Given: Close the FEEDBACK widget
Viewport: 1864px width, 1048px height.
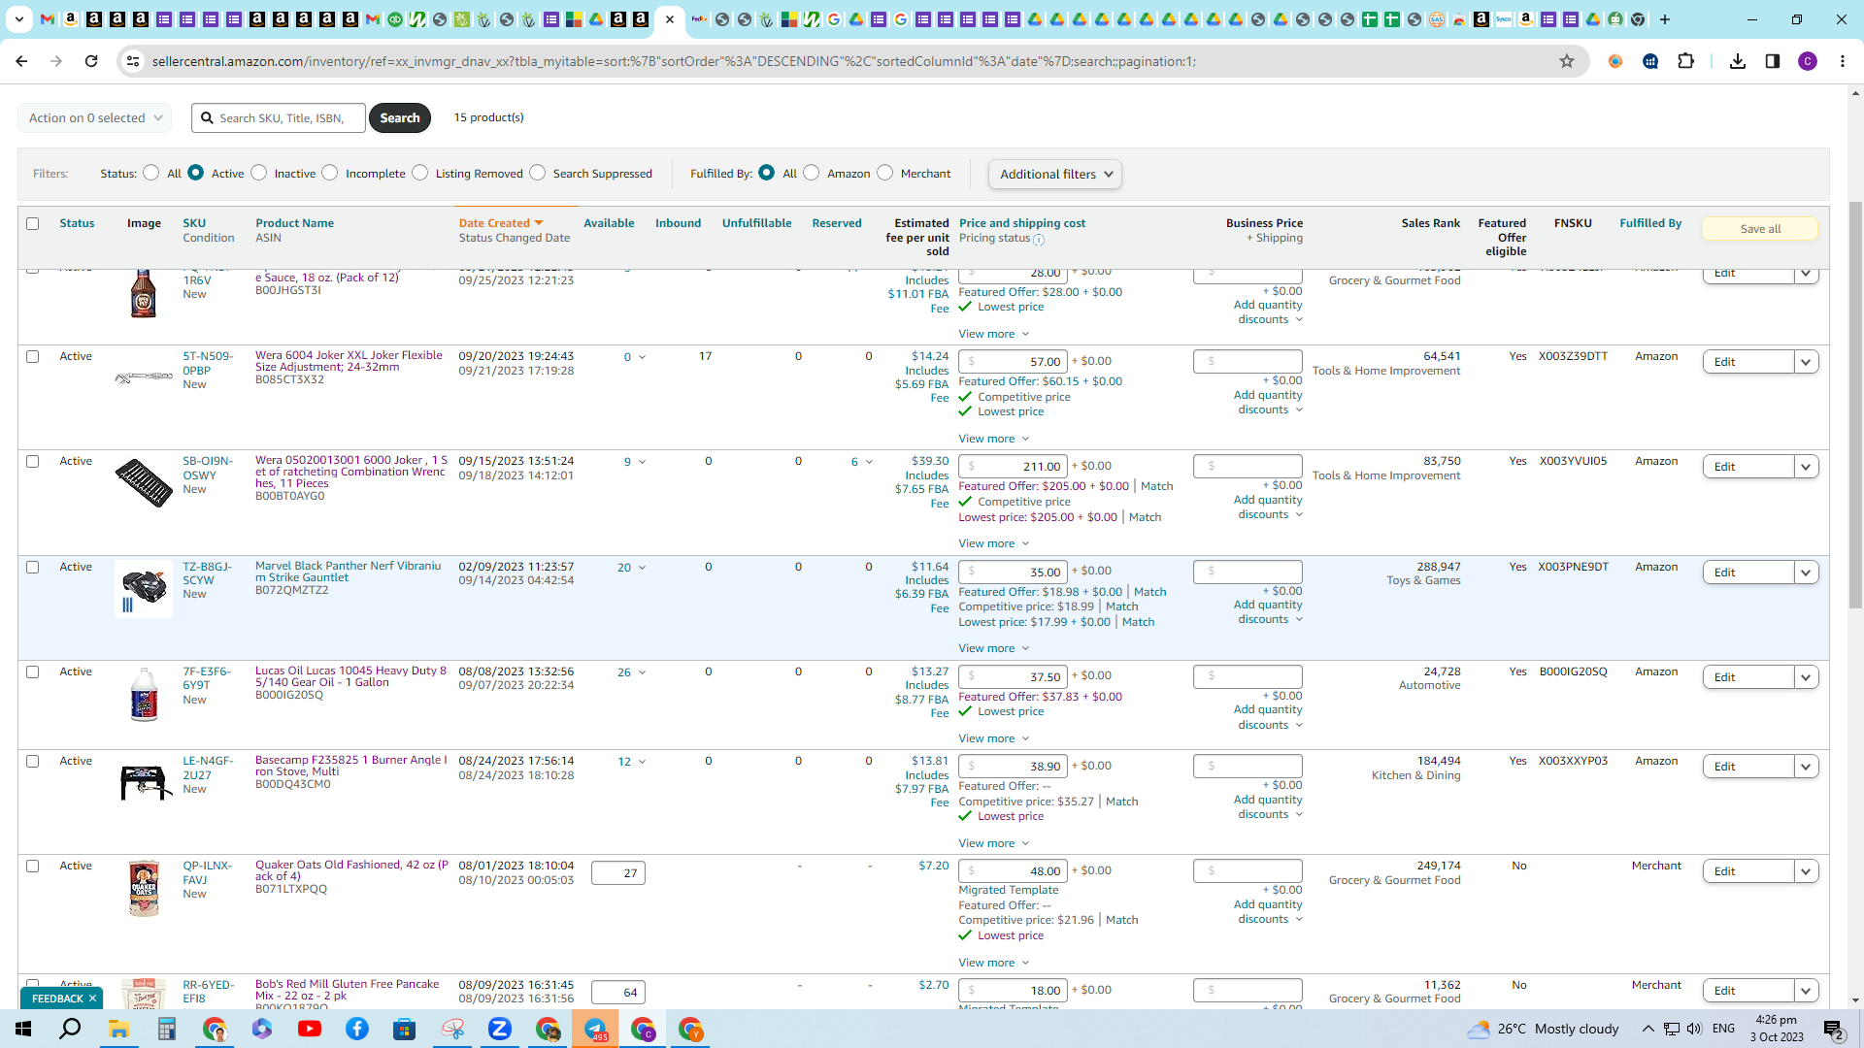Looking at the screenshot, I should (92, 999).
